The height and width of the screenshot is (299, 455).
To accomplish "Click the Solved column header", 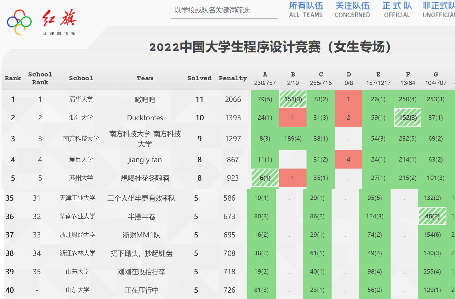I will click(199, 78).
